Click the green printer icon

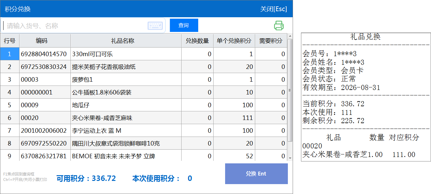tap(279, 26)
